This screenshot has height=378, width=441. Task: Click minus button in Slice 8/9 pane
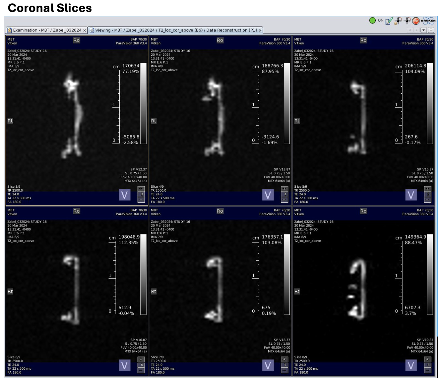(428, 370)
